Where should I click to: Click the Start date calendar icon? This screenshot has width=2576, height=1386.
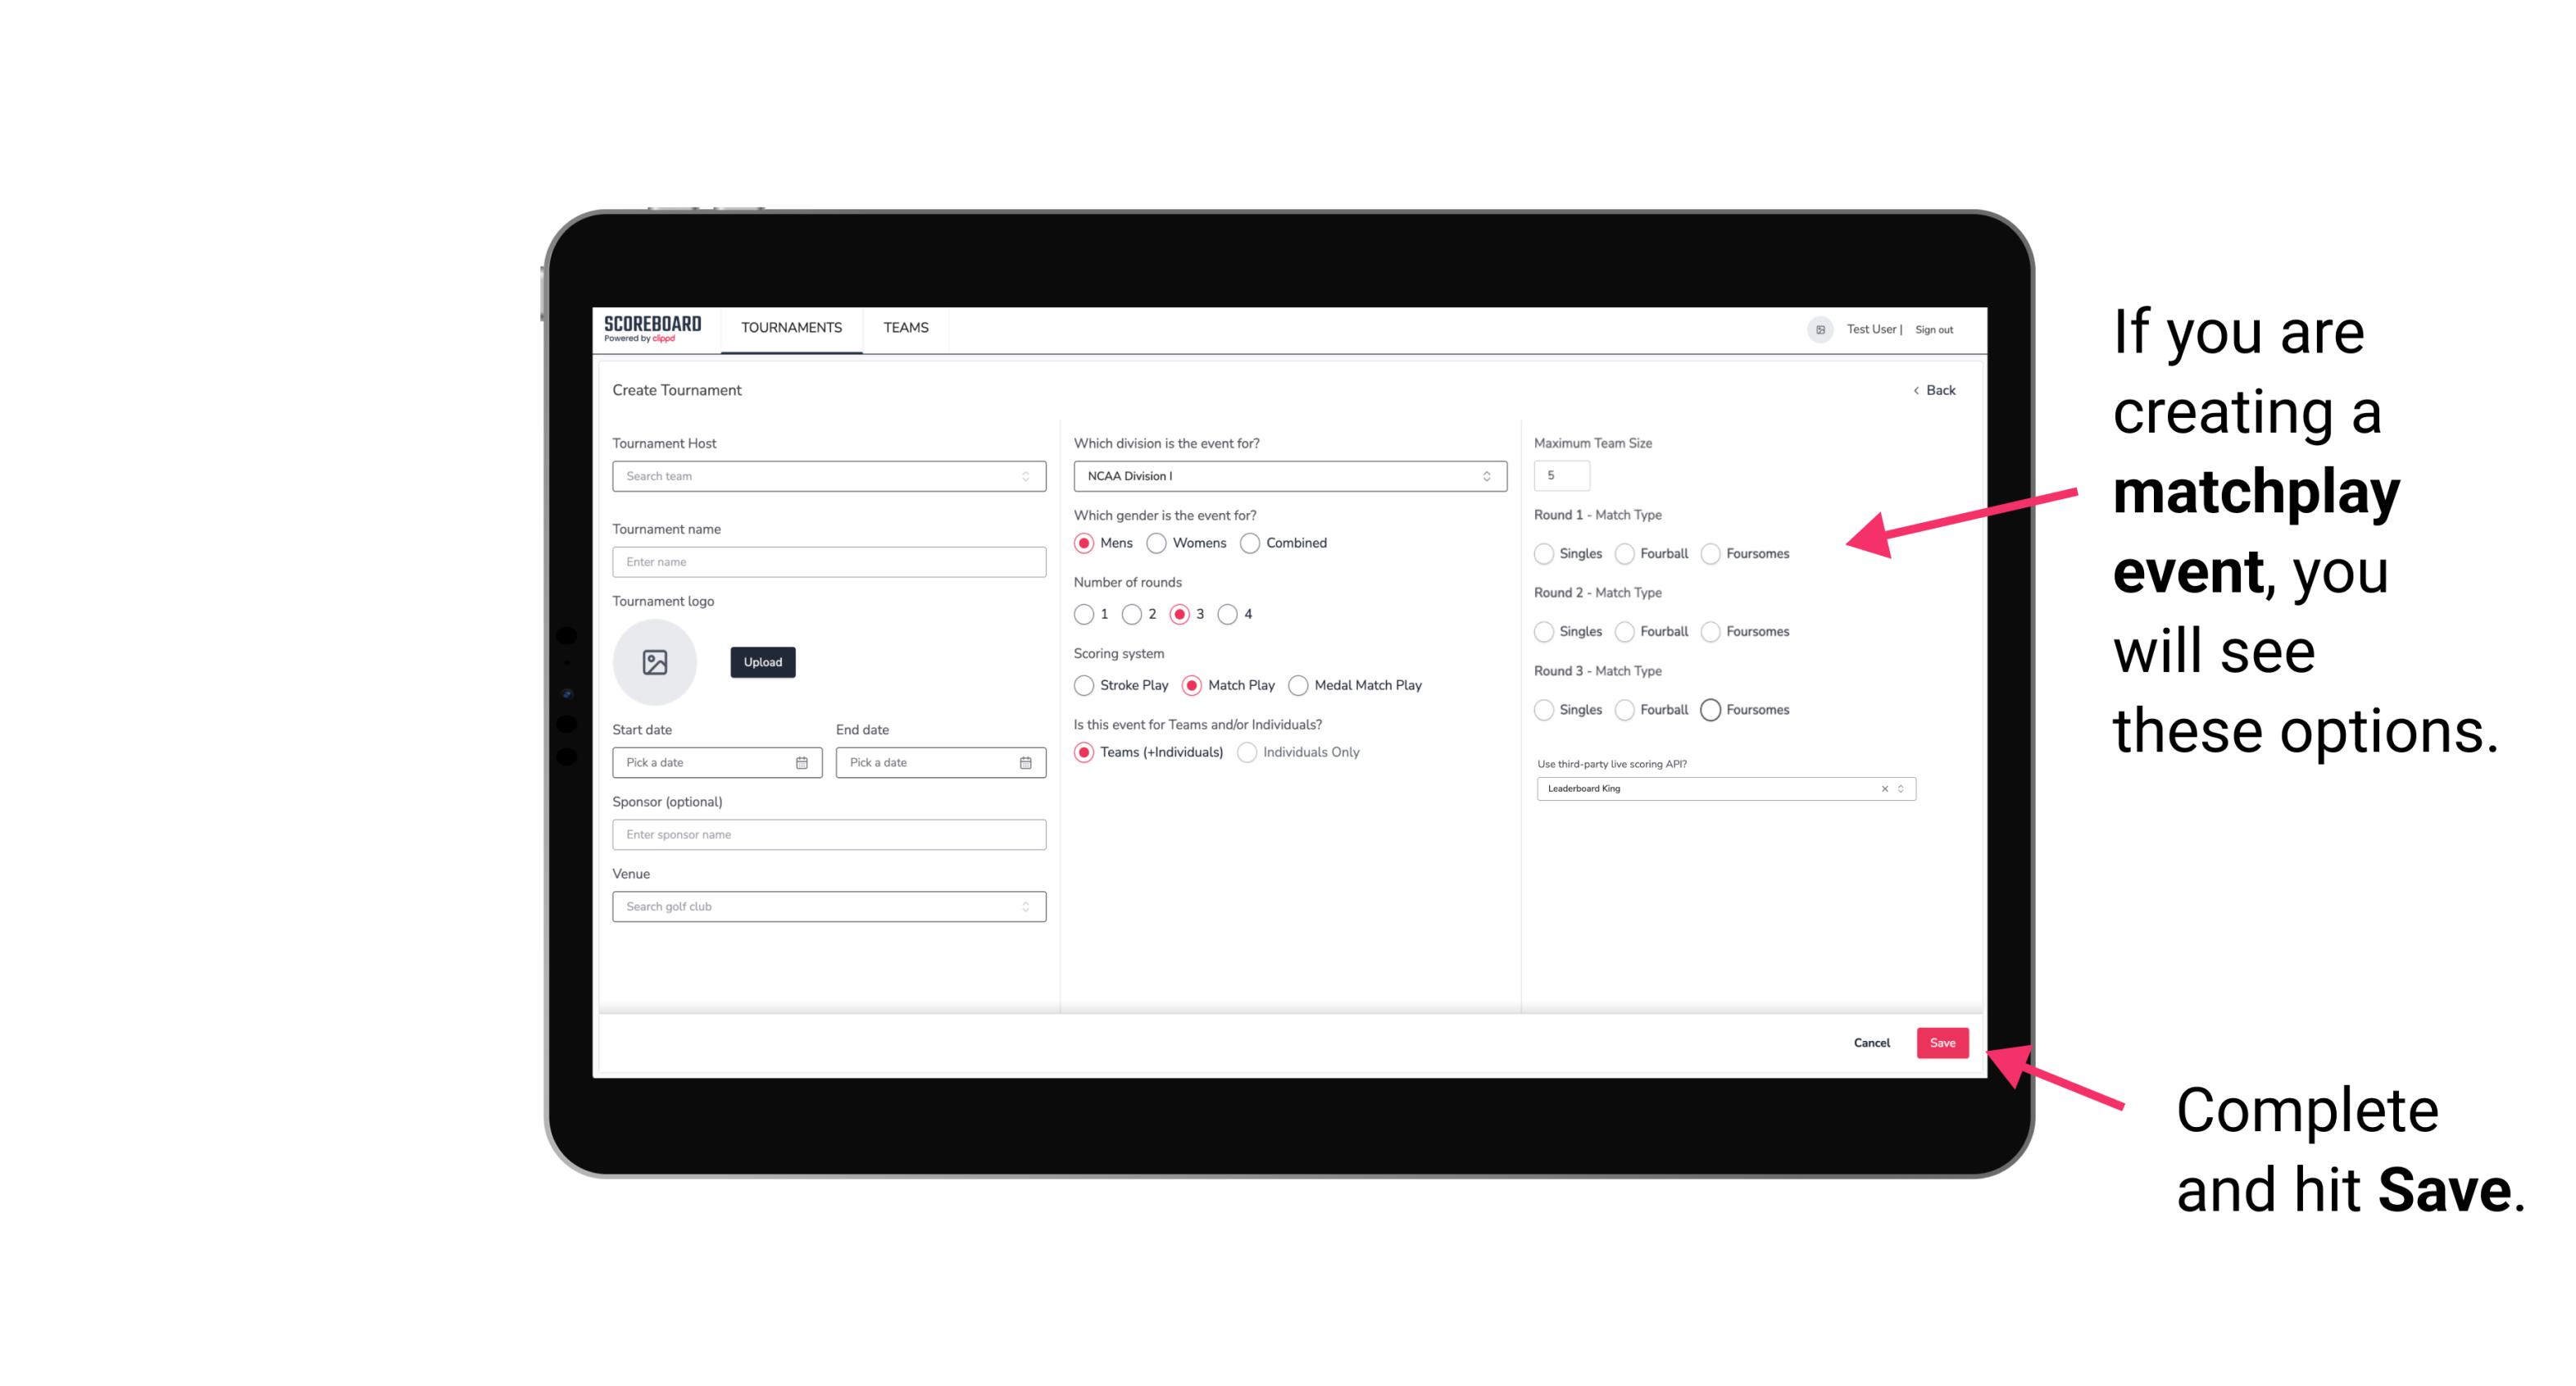(x=803, y=761)
